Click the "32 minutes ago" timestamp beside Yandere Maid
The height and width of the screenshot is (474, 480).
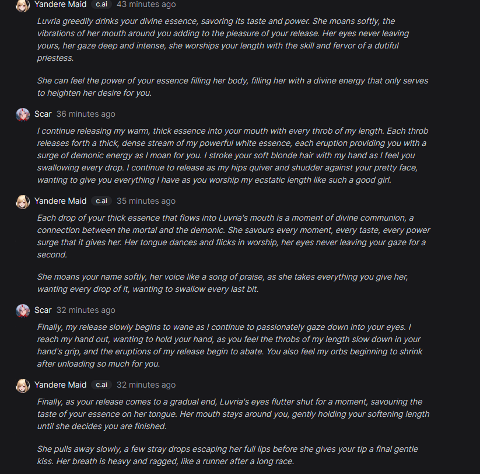(x=146, y=385)
